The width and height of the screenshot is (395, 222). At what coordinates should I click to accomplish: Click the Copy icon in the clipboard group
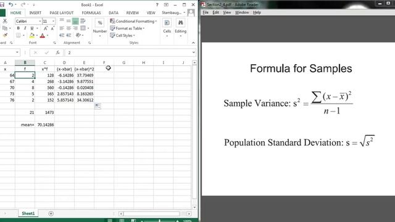pyautogui.click(x=4, y=28)
